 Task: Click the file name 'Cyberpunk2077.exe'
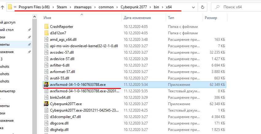click(66, 104)
